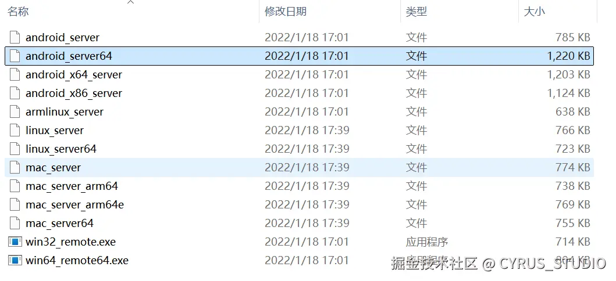Collapse sort arrow above the name column
The height and width of the screenshot is (281, 616).
pyautogui.click(x=131, y=2)
